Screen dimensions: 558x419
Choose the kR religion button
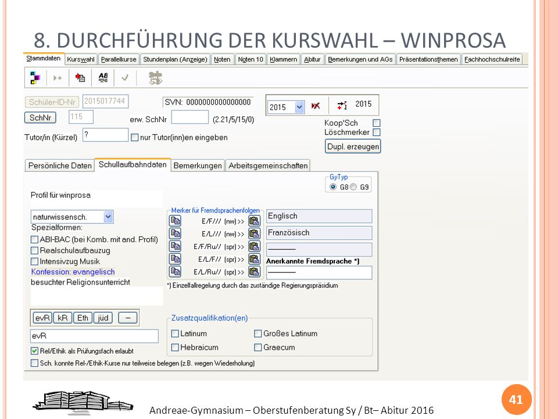tap(63, 318)
